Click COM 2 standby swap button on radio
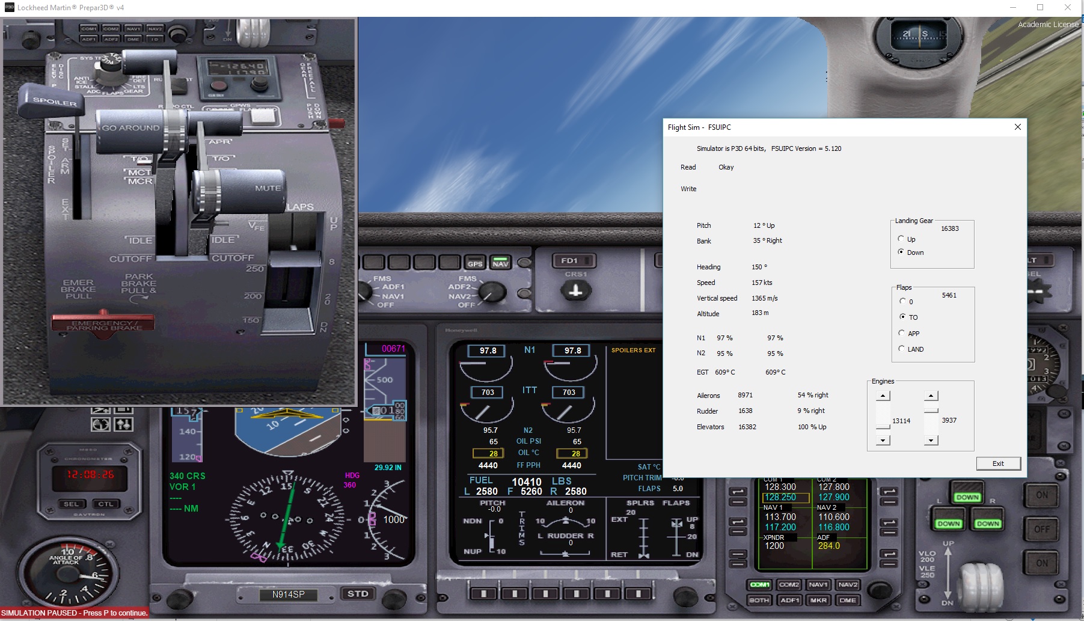The image size is (1084, 621). point(889,492)
